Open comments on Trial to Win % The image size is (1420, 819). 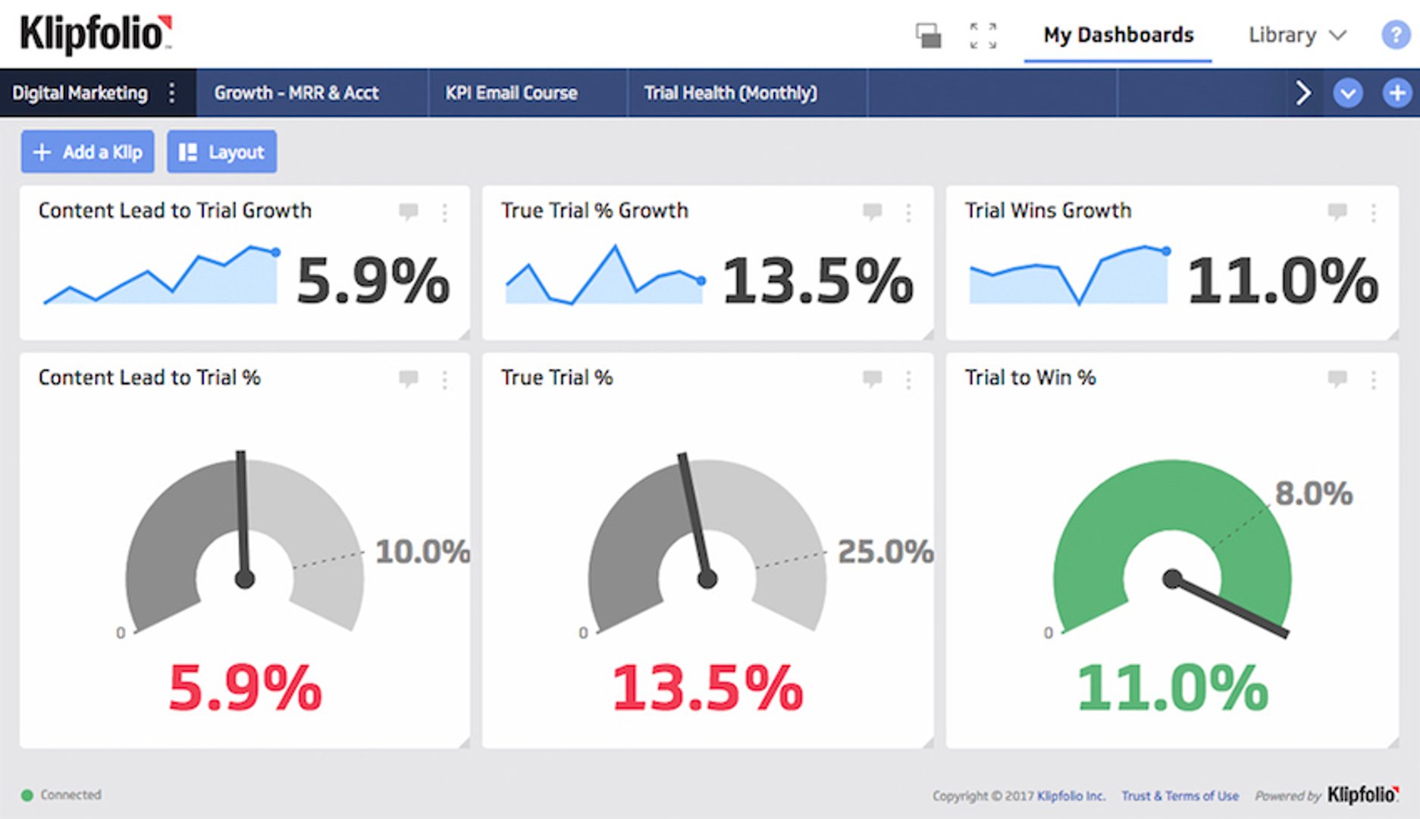tap(1337, 378)
